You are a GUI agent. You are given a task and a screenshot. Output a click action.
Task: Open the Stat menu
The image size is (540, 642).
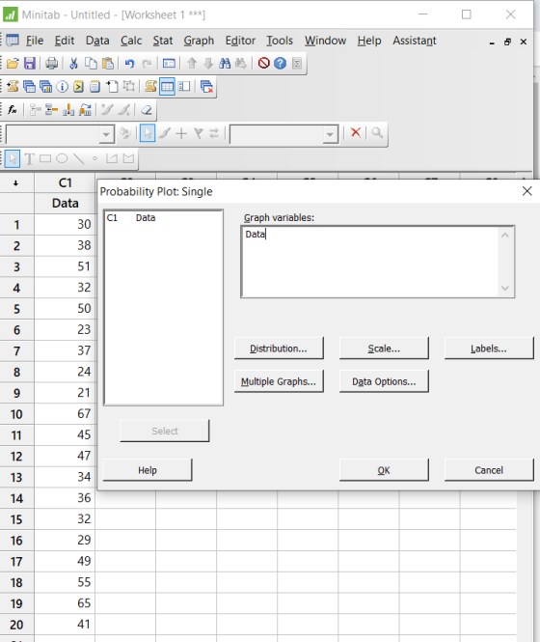pos(163,41)
